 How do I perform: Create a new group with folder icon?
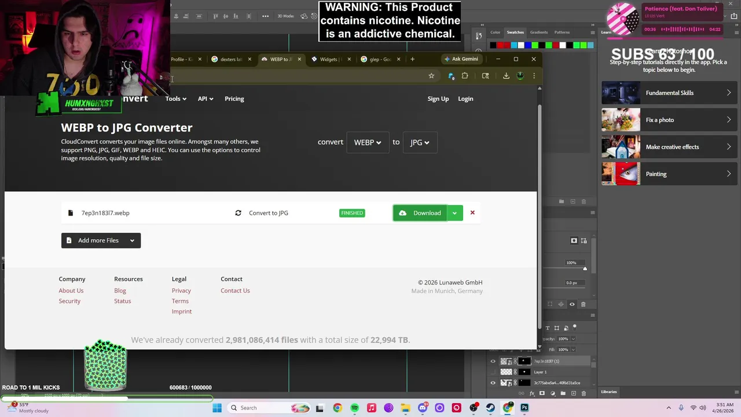pos(563,393)
